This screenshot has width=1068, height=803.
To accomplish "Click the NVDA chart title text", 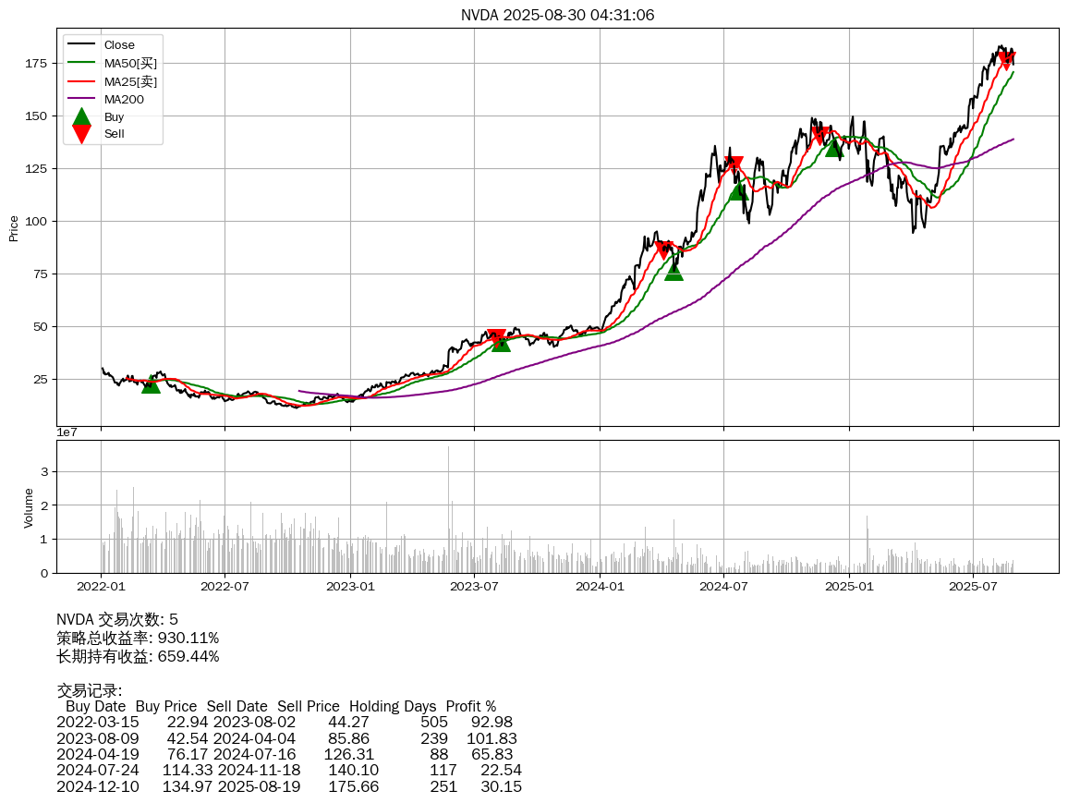I will point(557,15).
